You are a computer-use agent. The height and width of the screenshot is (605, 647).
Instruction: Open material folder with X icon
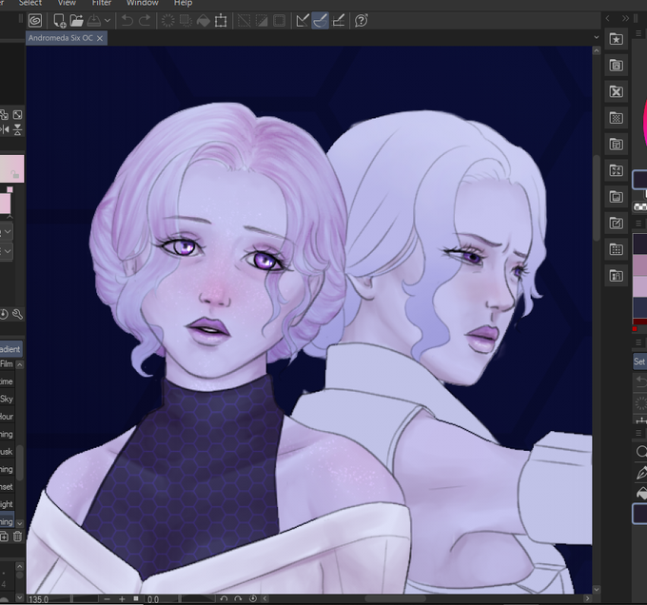point(616,91)
